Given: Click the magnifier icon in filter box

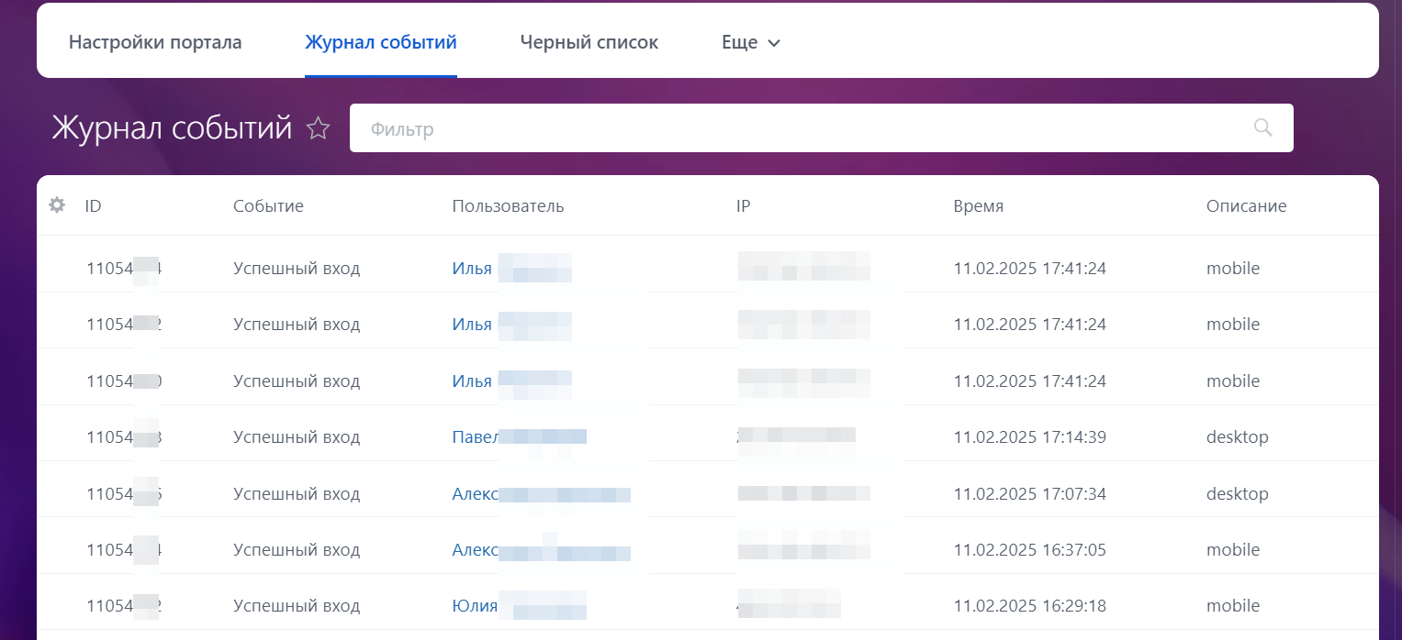Looking at the screenshot, I should point(1263,127).
